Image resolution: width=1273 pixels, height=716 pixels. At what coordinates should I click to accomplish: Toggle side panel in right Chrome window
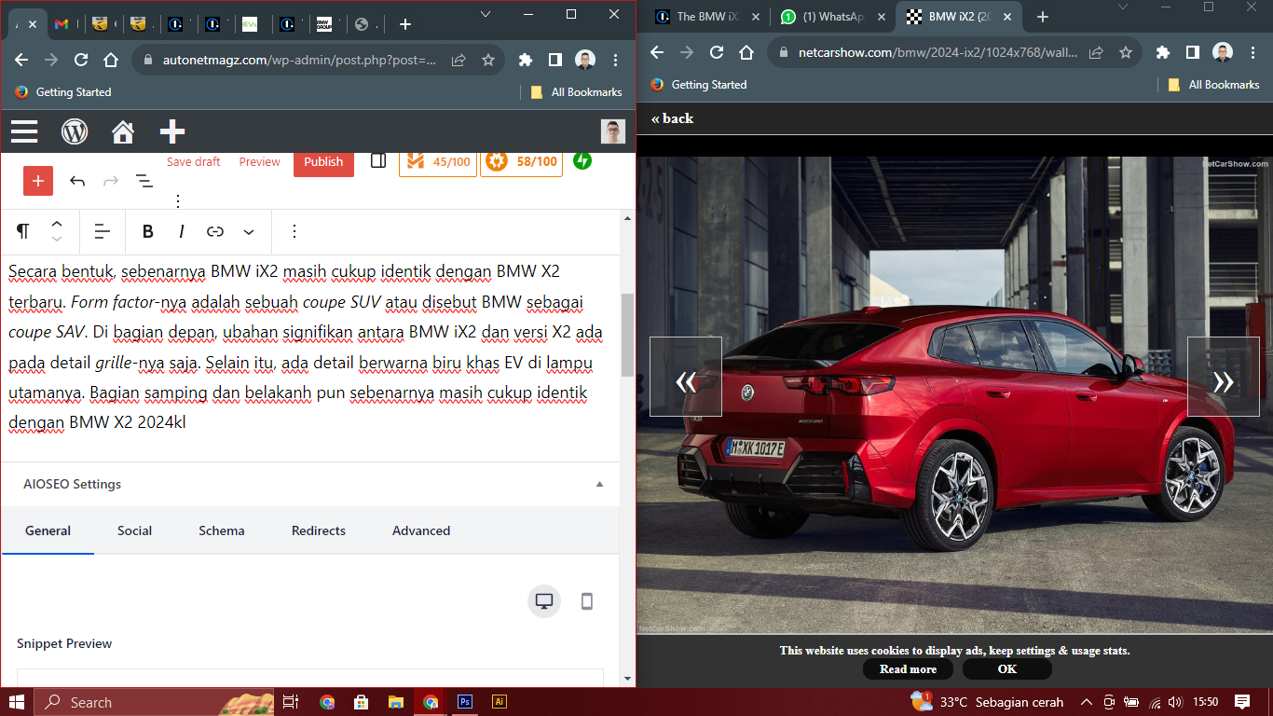(1192, 52)
